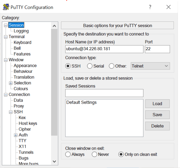Image resolution: width=180 pixels, height=168 pixels.
Task: Go to the Colours category
Action: tap(21, 89)
